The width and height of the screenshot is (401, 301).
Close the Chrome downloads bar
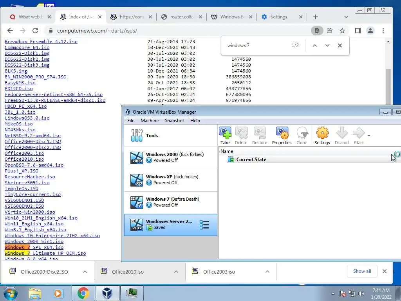click(x=385, y=271)
